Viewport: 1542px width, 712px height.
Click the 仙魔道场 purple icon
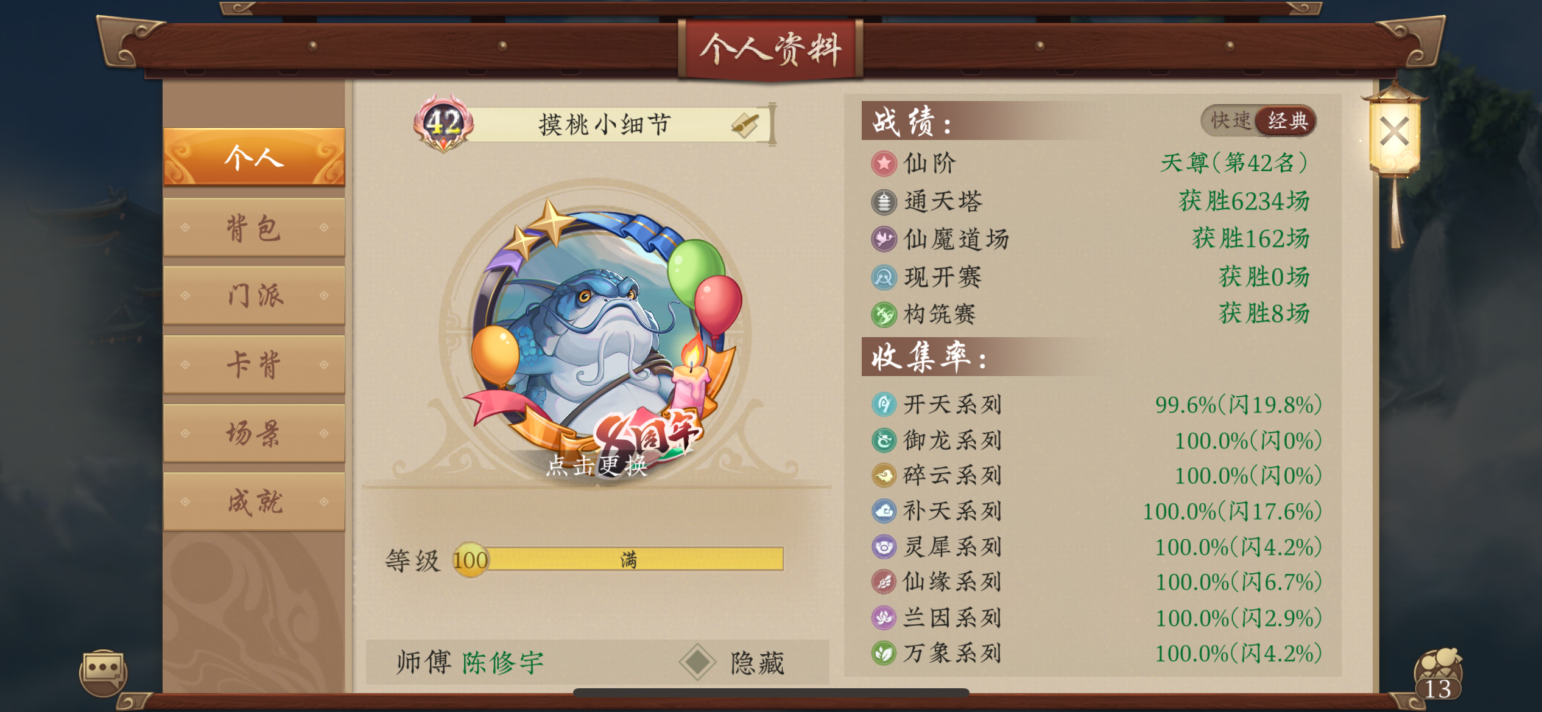[884, 239]
